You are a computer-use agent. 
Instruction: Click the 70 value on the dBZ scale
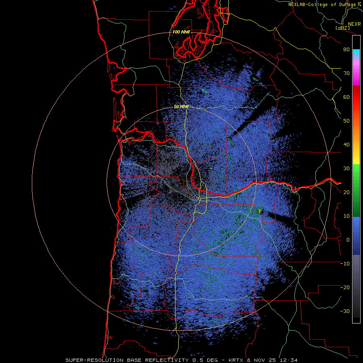click(346, 73)
